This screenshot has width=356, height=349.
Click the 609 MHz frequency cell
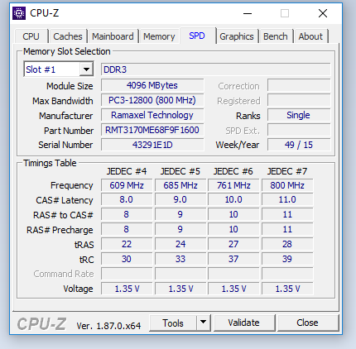click(127, 185)
